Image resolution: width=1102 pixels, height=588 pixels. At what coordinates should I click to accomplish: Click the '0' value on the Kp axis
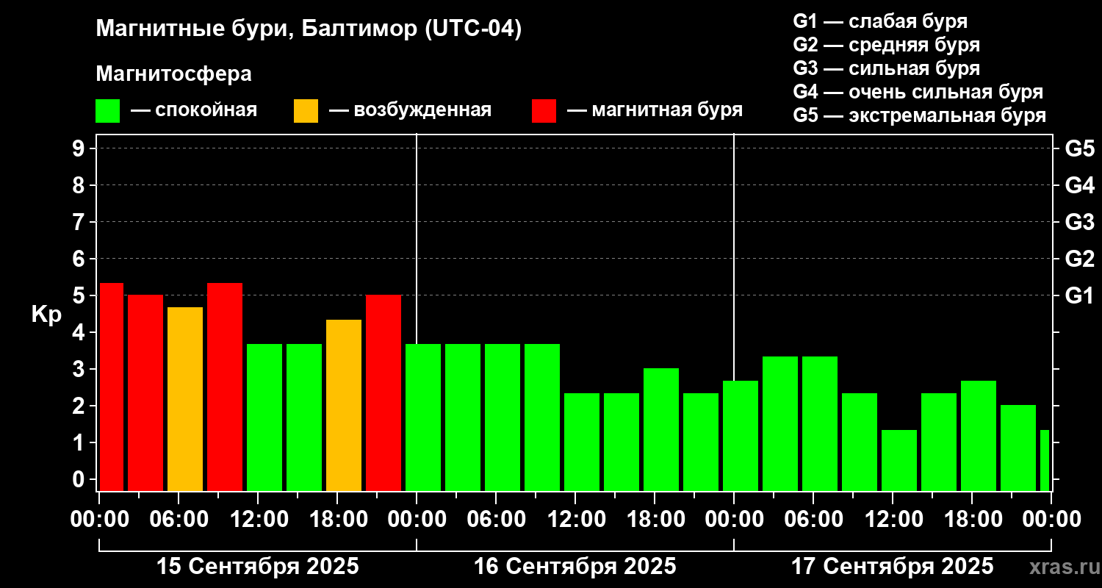80,479
